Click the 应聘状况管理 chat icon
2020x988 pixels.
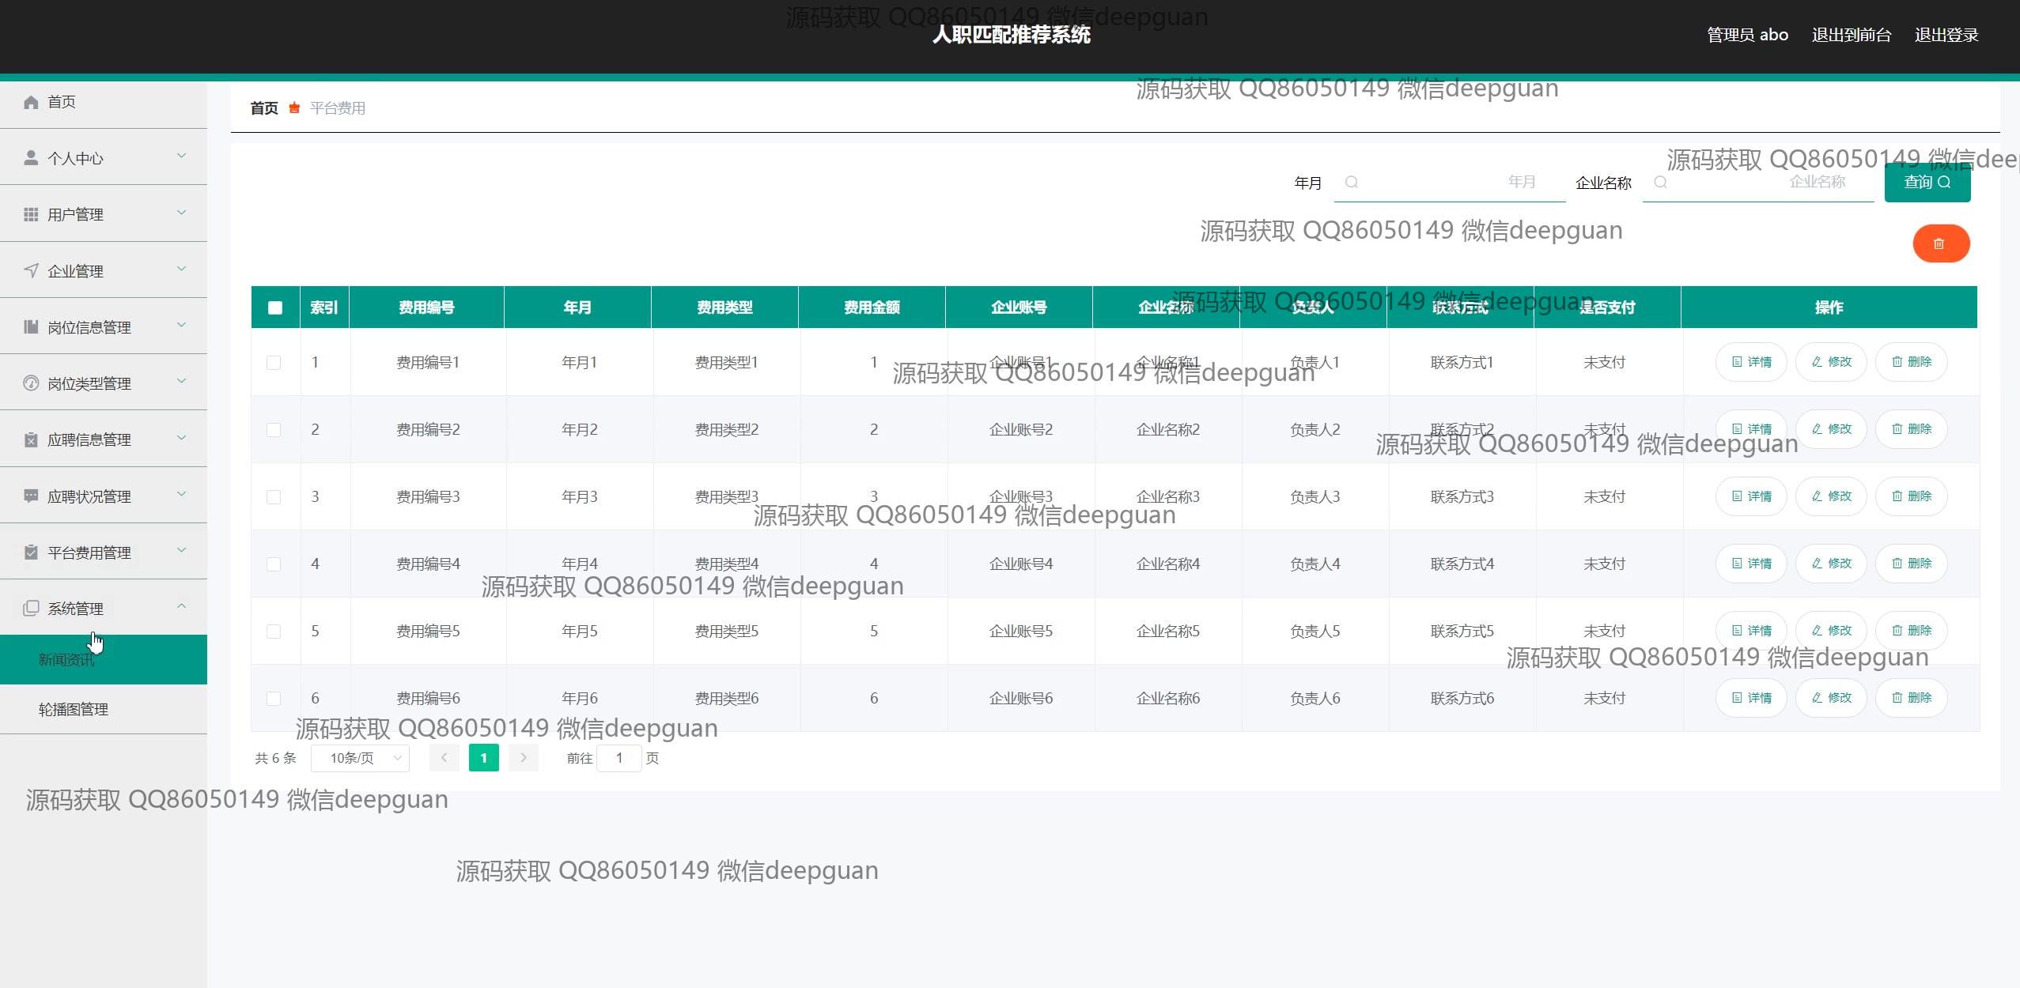(x=31, y=496)
